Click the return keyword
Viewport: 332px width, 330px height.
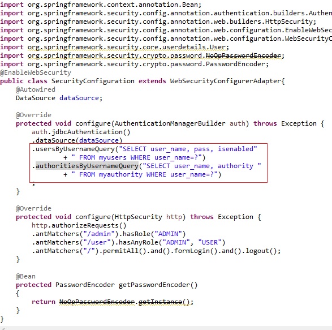point(44,302)
